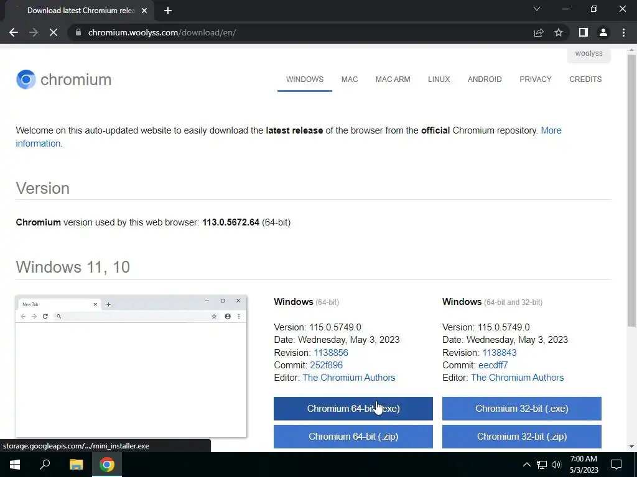Toggle the browser side panel
The height and width of the screenshot is (477, 637).
point(584,32)
